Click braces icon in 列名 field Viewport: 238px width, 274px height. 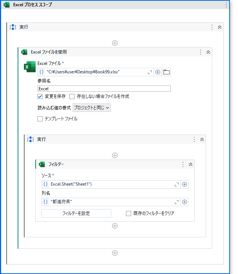click(46, 202)
